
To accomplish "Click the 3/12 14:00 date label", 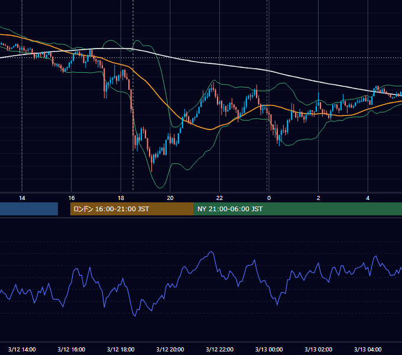I will point(22,349).
